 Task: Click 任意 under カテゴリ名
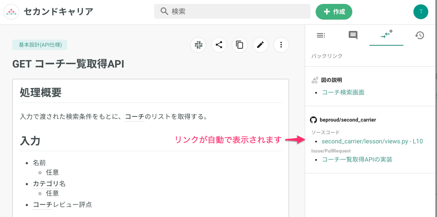click(52, 193)
